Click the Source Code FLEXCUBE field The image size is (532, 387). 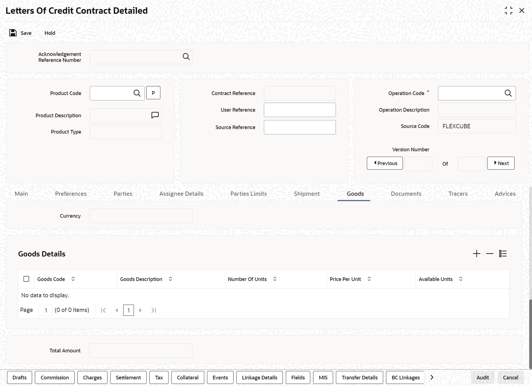[x=477, y=126]
